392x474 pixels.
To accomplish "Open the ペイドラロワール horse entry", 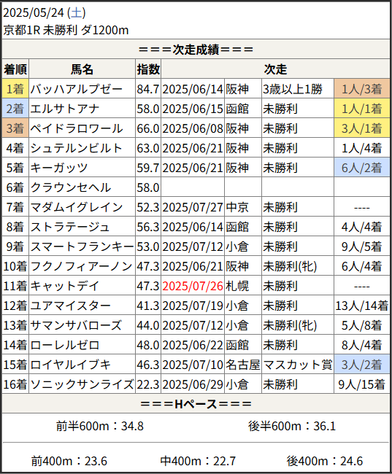I will (77, 128).
